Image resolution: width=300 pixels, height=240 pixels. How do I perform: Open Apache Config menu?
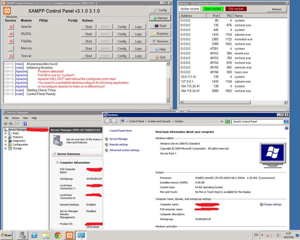coord(122,27)
